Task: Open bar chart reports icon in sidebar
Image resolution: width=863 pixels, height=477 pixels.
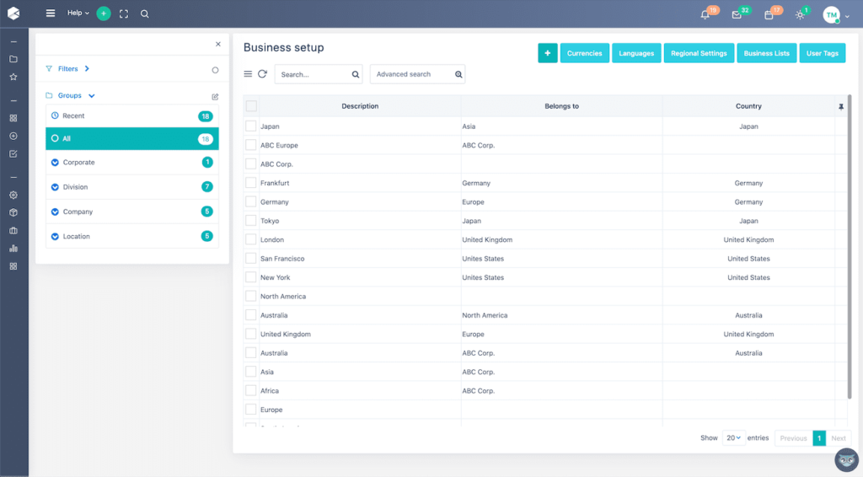Action: click(13, 248)
